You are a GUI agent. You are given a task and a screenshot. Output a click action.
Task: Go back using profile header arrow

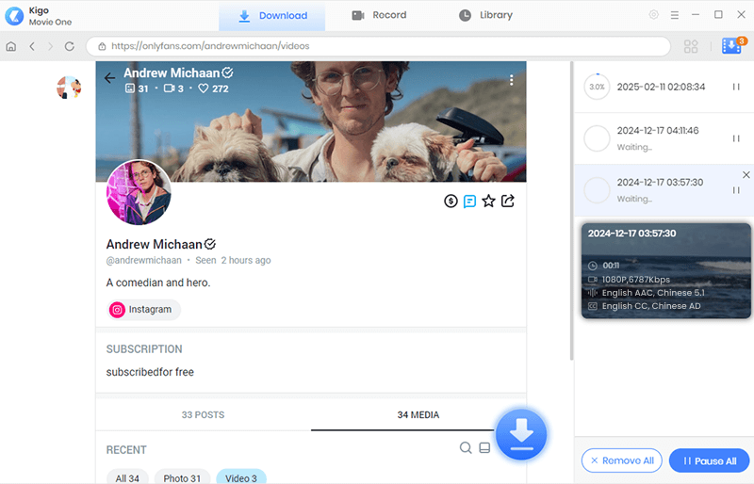click(109, 78)
